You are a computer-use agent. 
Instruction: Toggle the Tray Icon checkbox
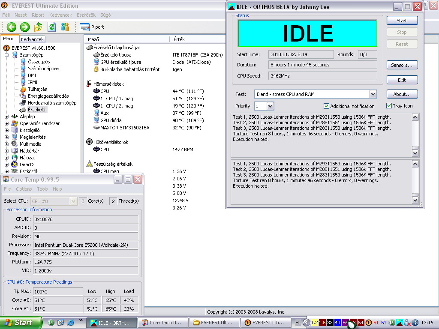click(x=389, y=106)
